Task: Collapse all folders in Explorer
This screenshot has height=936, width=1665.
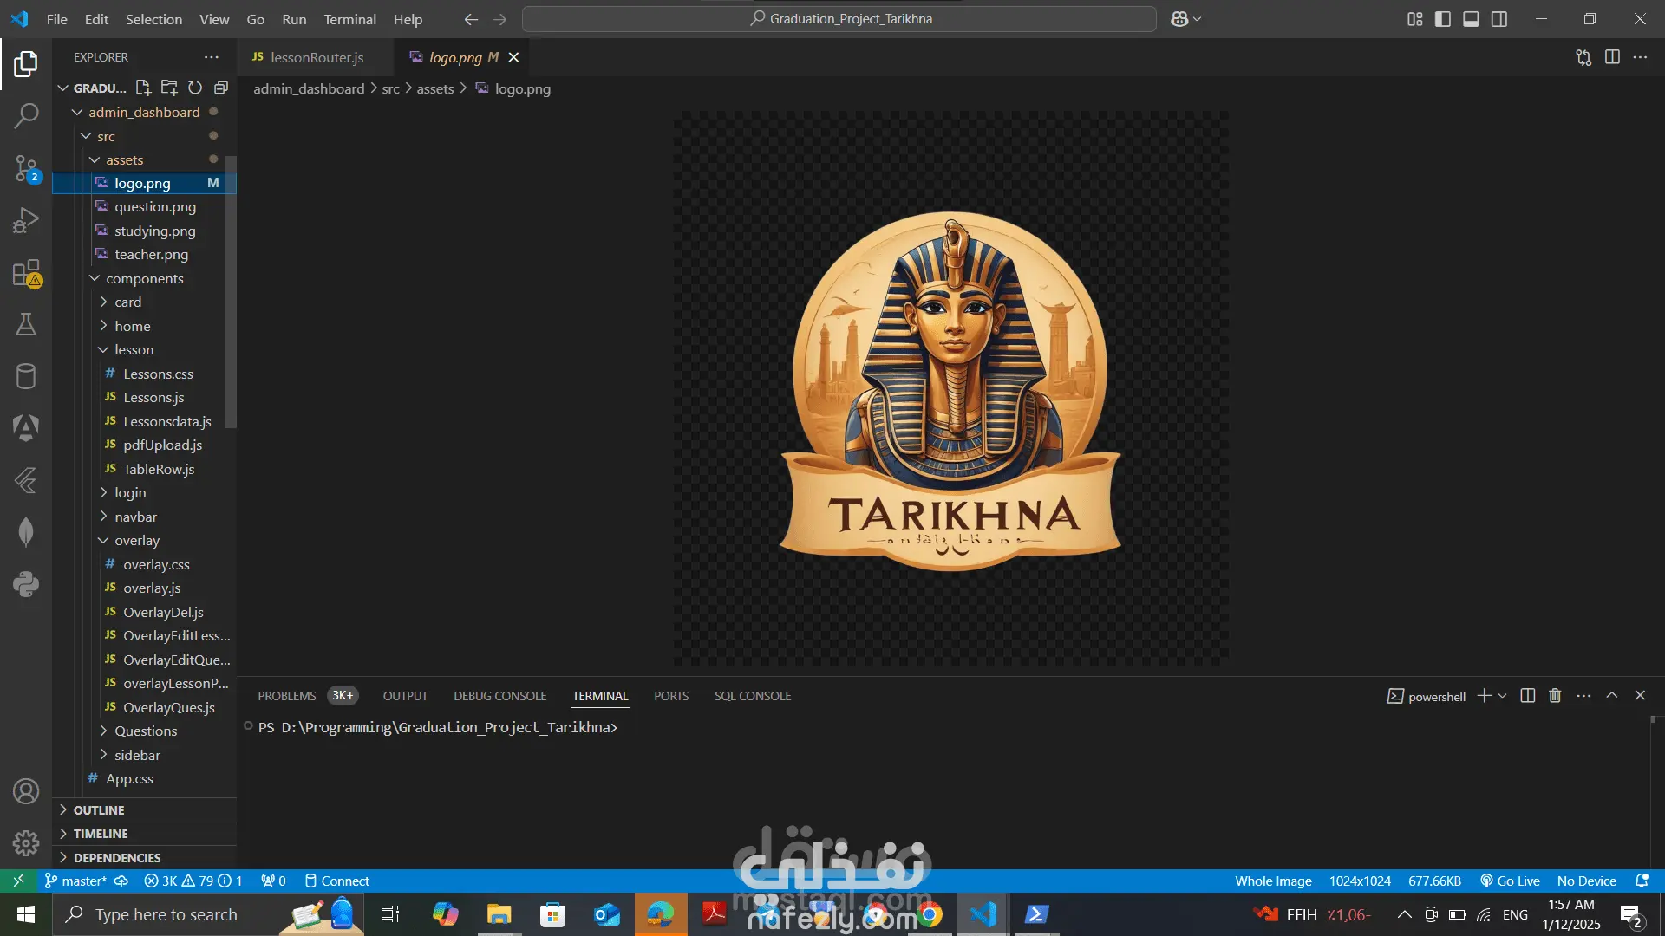Action: tap(221, 88)
